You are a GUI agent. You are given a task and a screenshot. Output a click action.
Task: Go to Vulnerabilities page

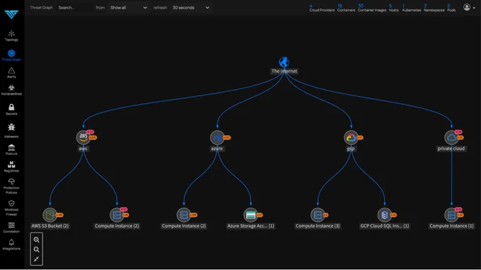point(11,90)
